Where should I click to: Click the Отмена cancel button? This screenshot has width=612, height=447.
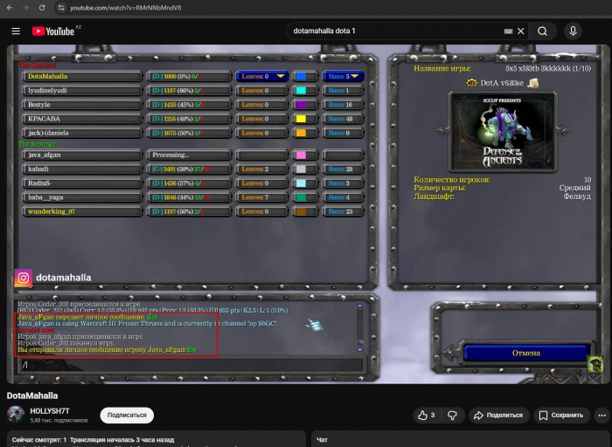525,353
